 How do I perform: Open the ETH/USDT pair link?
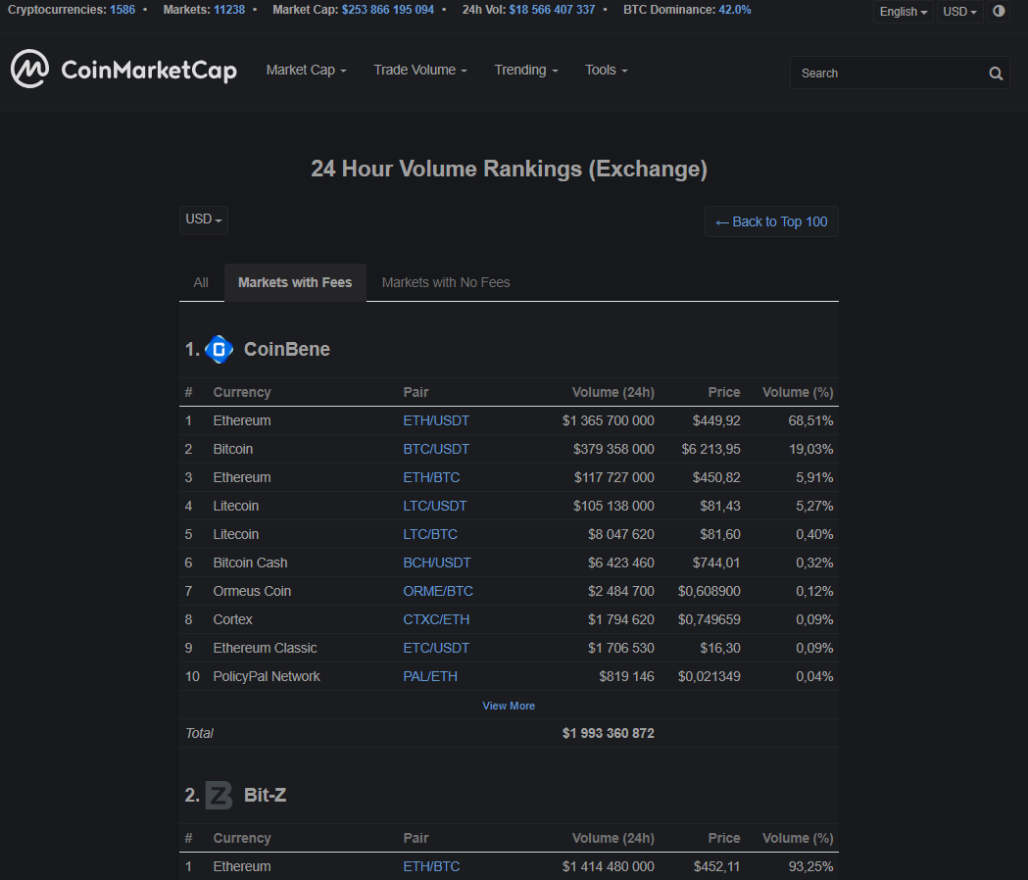pos(436,419)
